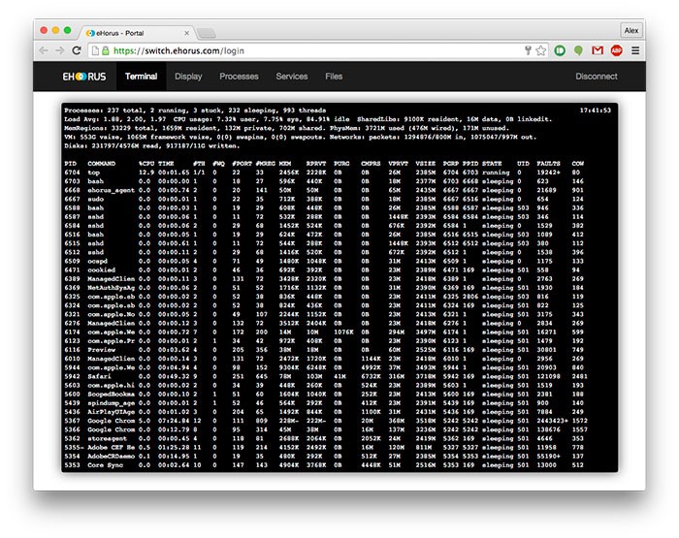Bookmark this page with the star icon
Screen dimensions: 679x538
pyautogui.click(x=541, y=50)
